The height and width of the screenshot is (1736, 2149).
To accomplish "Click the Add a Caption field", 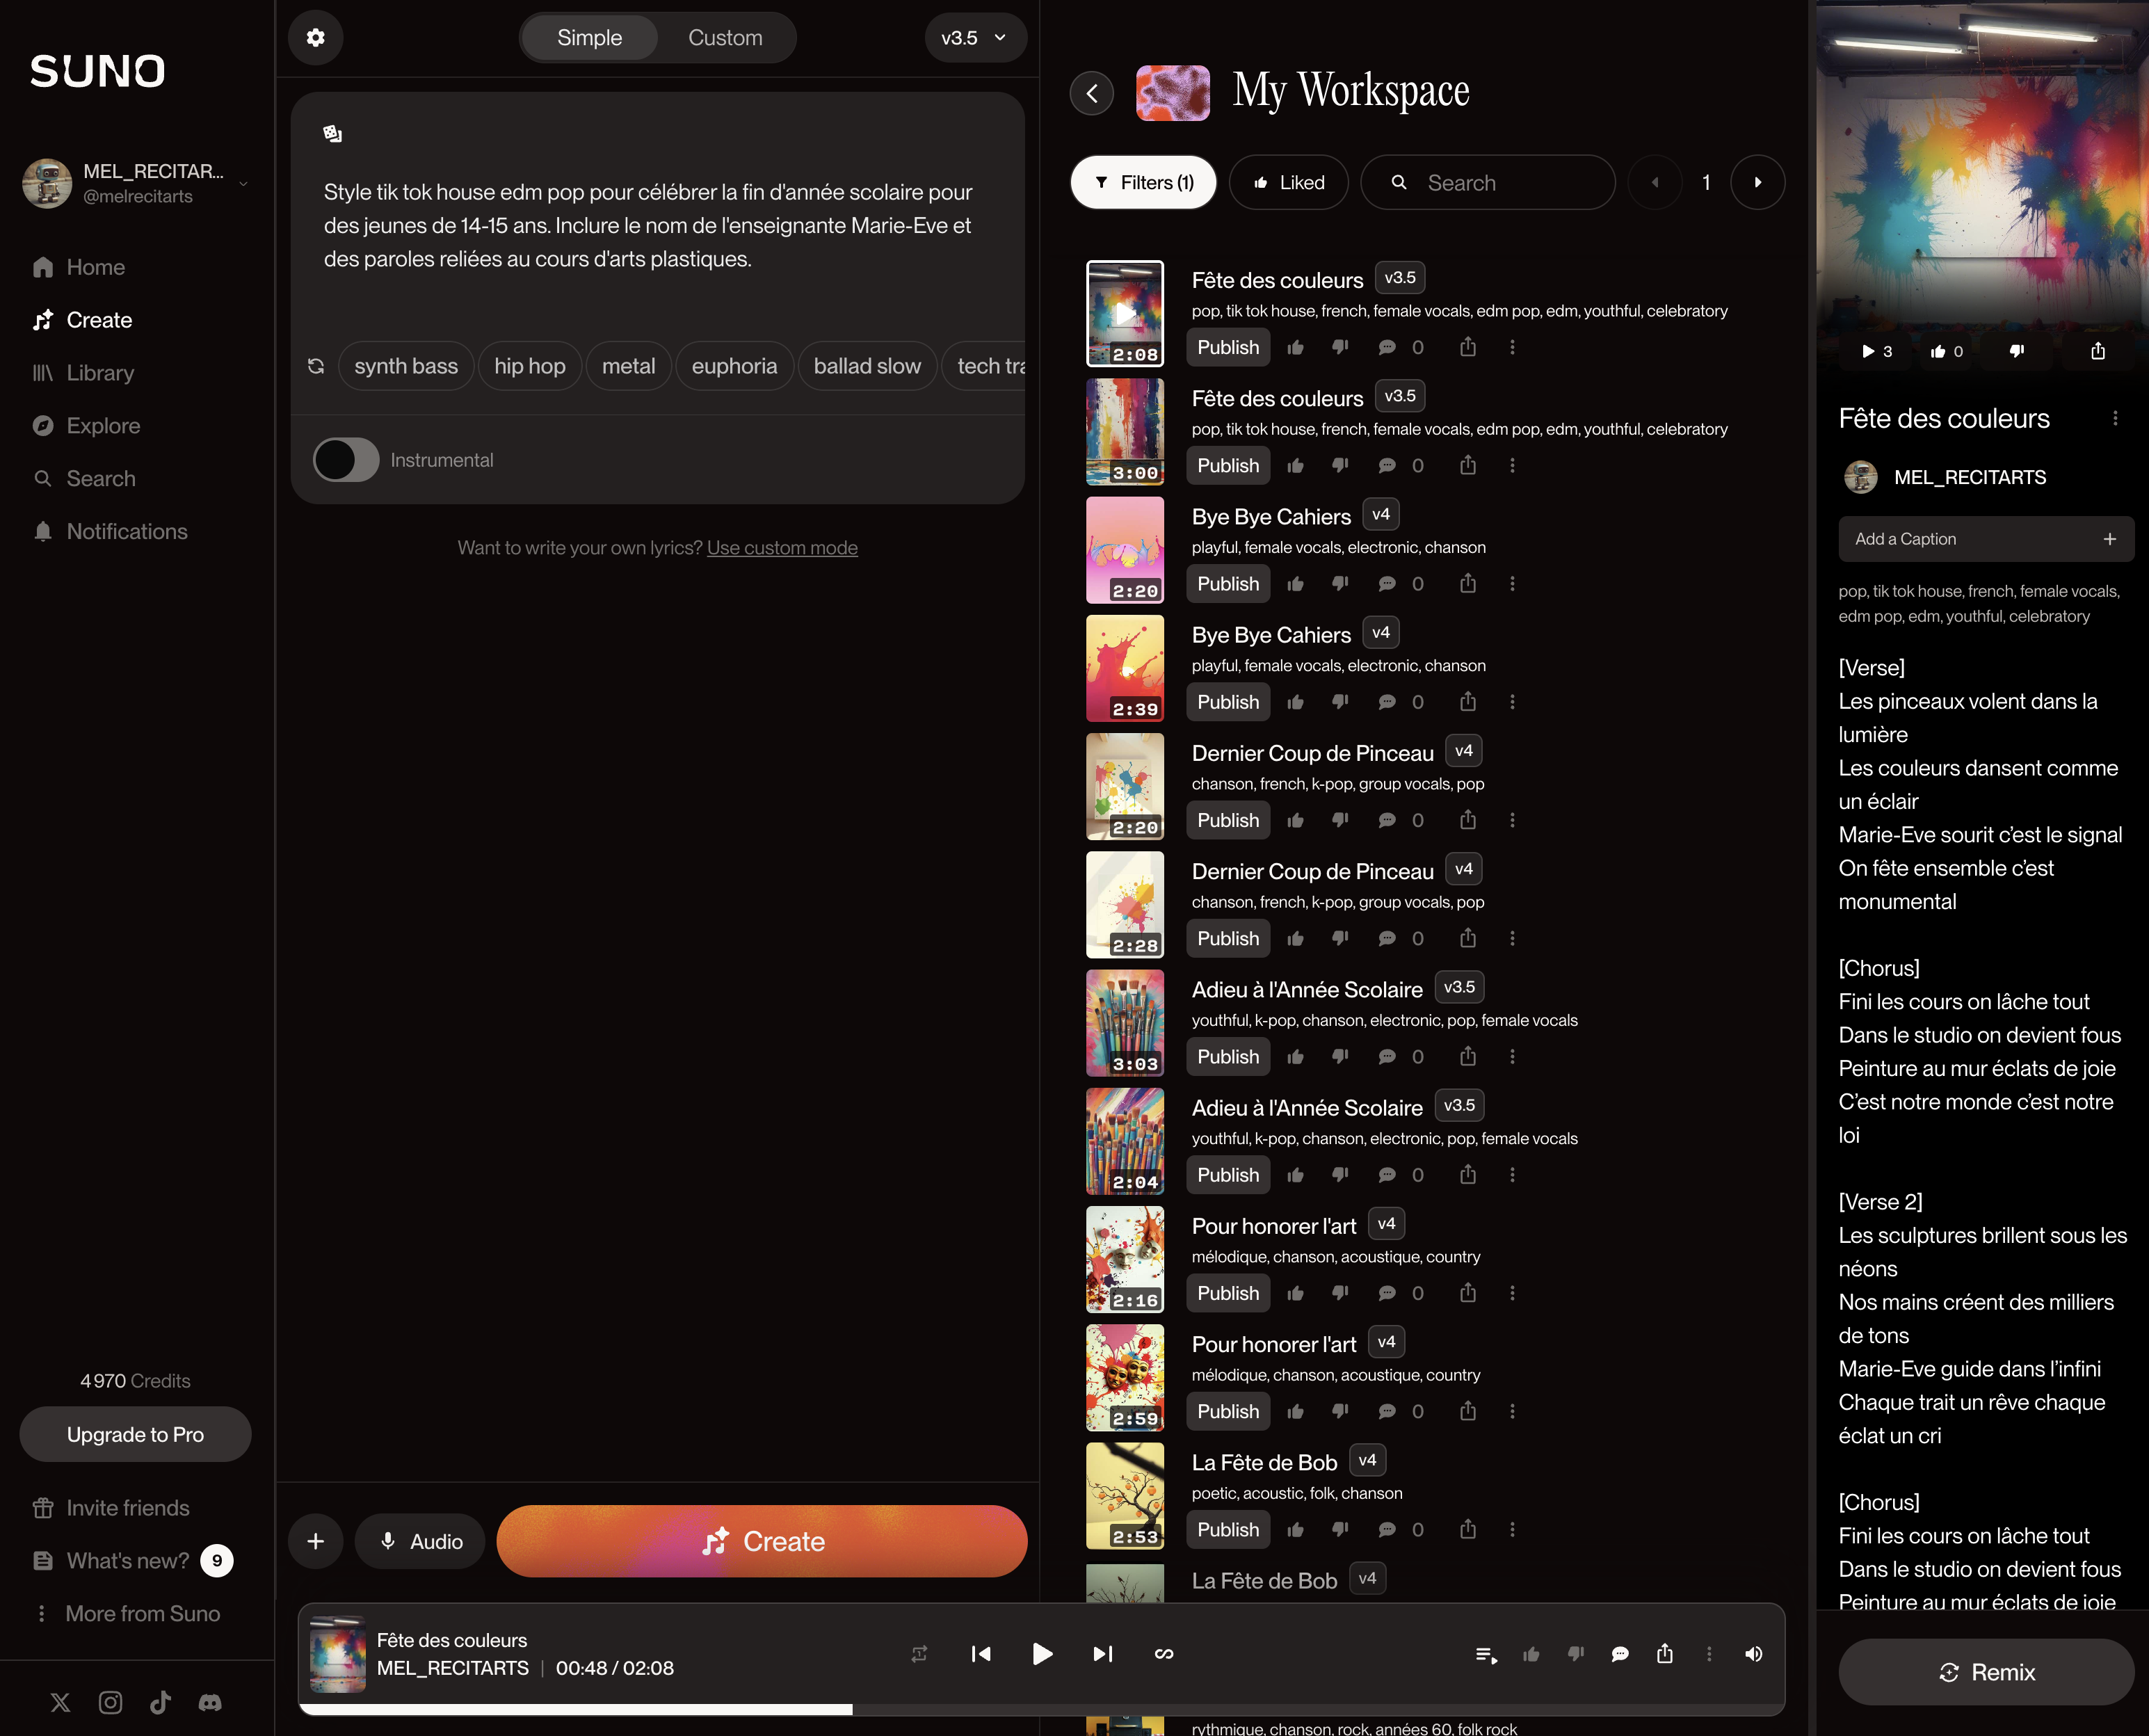I will click(1986, 539).
